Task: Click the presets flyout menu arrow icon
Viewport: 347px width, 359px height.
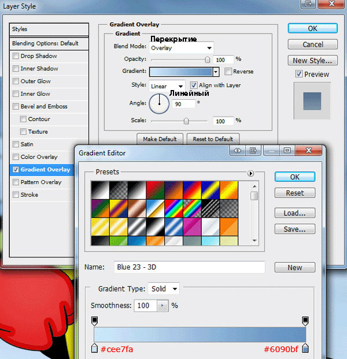Action: click(x=250, y=173)
